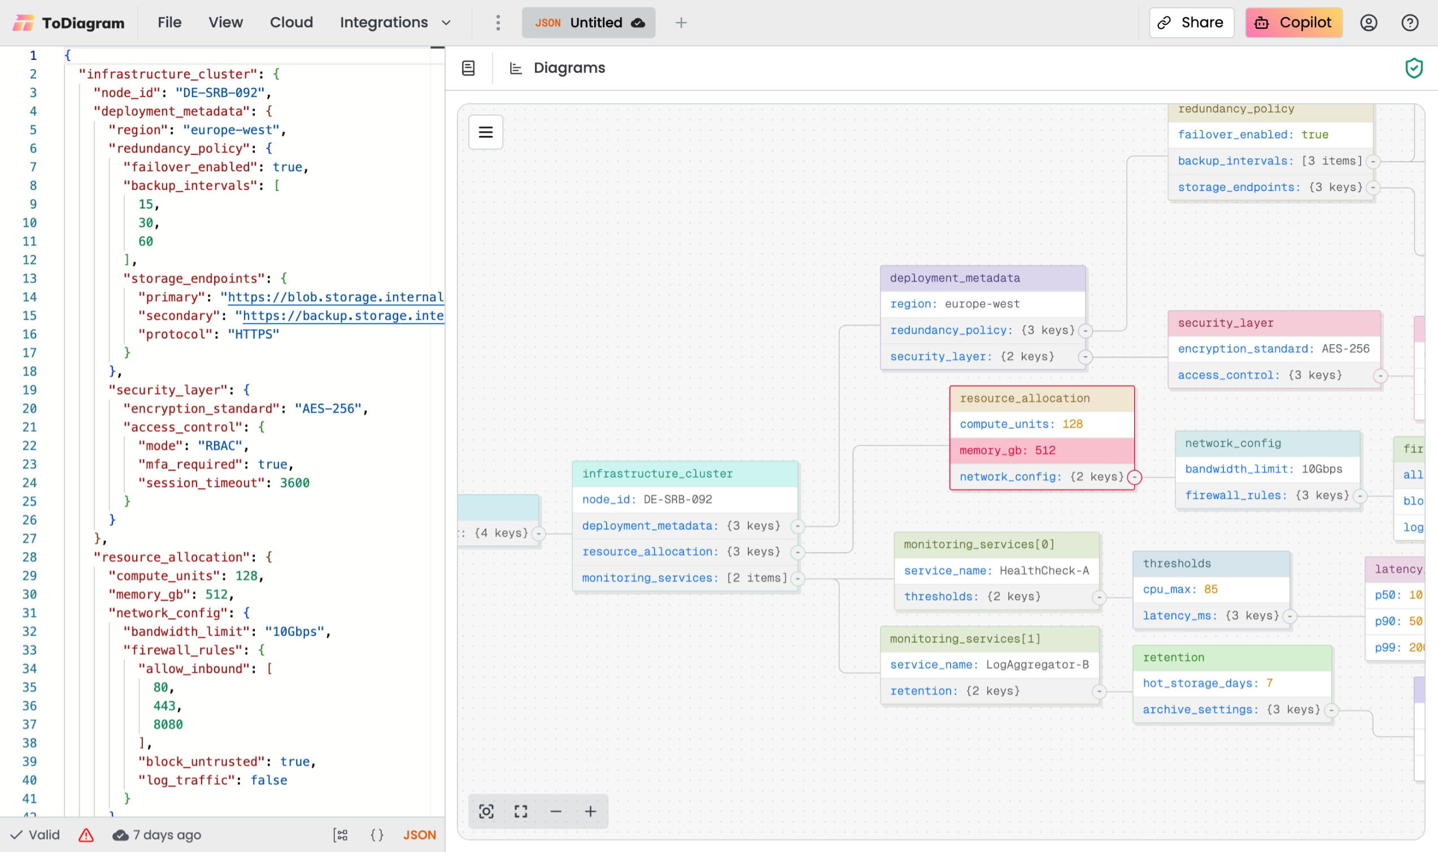Click the green validation shield icon
Screen dimensions: 1438x852
point(1414,68)
